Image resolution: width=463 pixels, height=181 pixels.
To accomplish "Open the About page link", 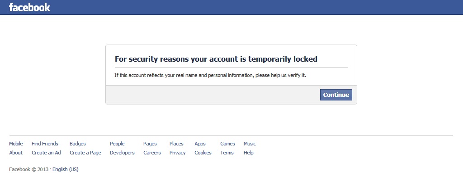I will pyautogui.click(x=16, y=153).
